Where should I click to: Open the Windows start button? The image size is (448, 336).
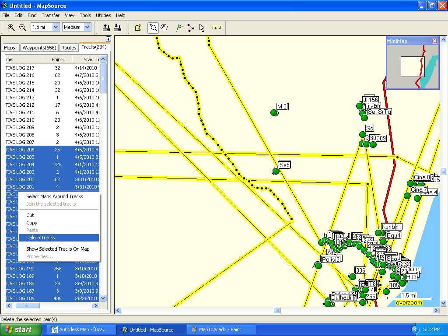[x=21, y=329]
